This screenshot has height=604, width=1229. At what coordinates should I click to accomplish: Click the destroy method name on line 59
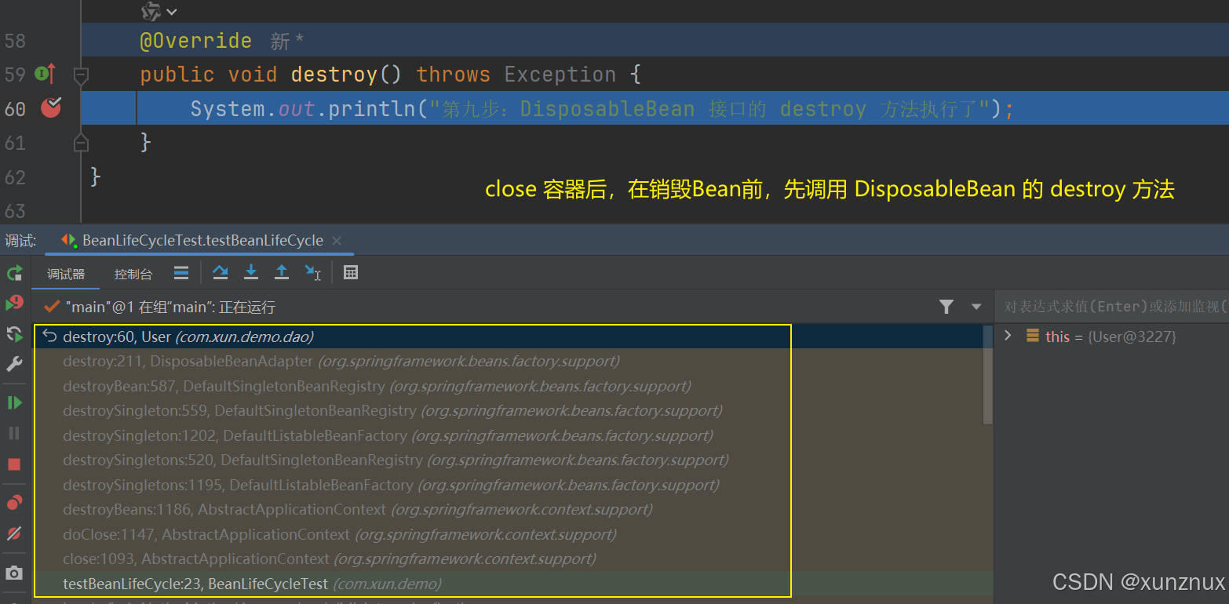(x=334, y=75)
